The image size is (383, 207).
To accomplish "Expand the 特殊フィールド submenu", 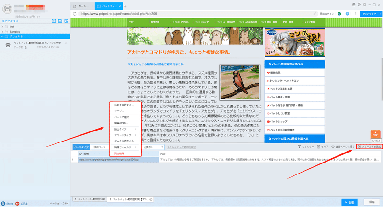I will click(x=125, y=147).
